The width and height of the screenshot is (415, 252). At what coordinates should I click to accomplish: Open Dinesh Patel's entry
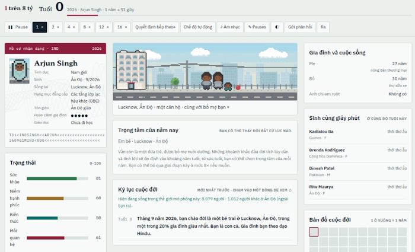[358, 171]
